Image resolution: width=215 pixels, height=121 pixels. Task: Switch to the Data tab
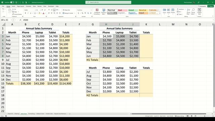click(34, 6)
